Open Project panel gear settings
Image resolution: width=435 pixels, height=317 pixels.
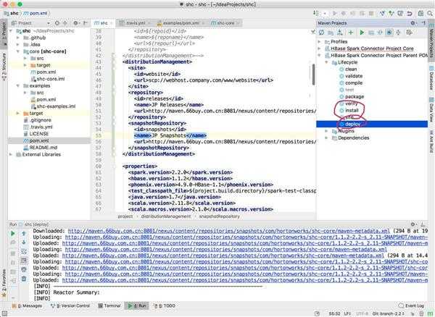coord(75,23)
